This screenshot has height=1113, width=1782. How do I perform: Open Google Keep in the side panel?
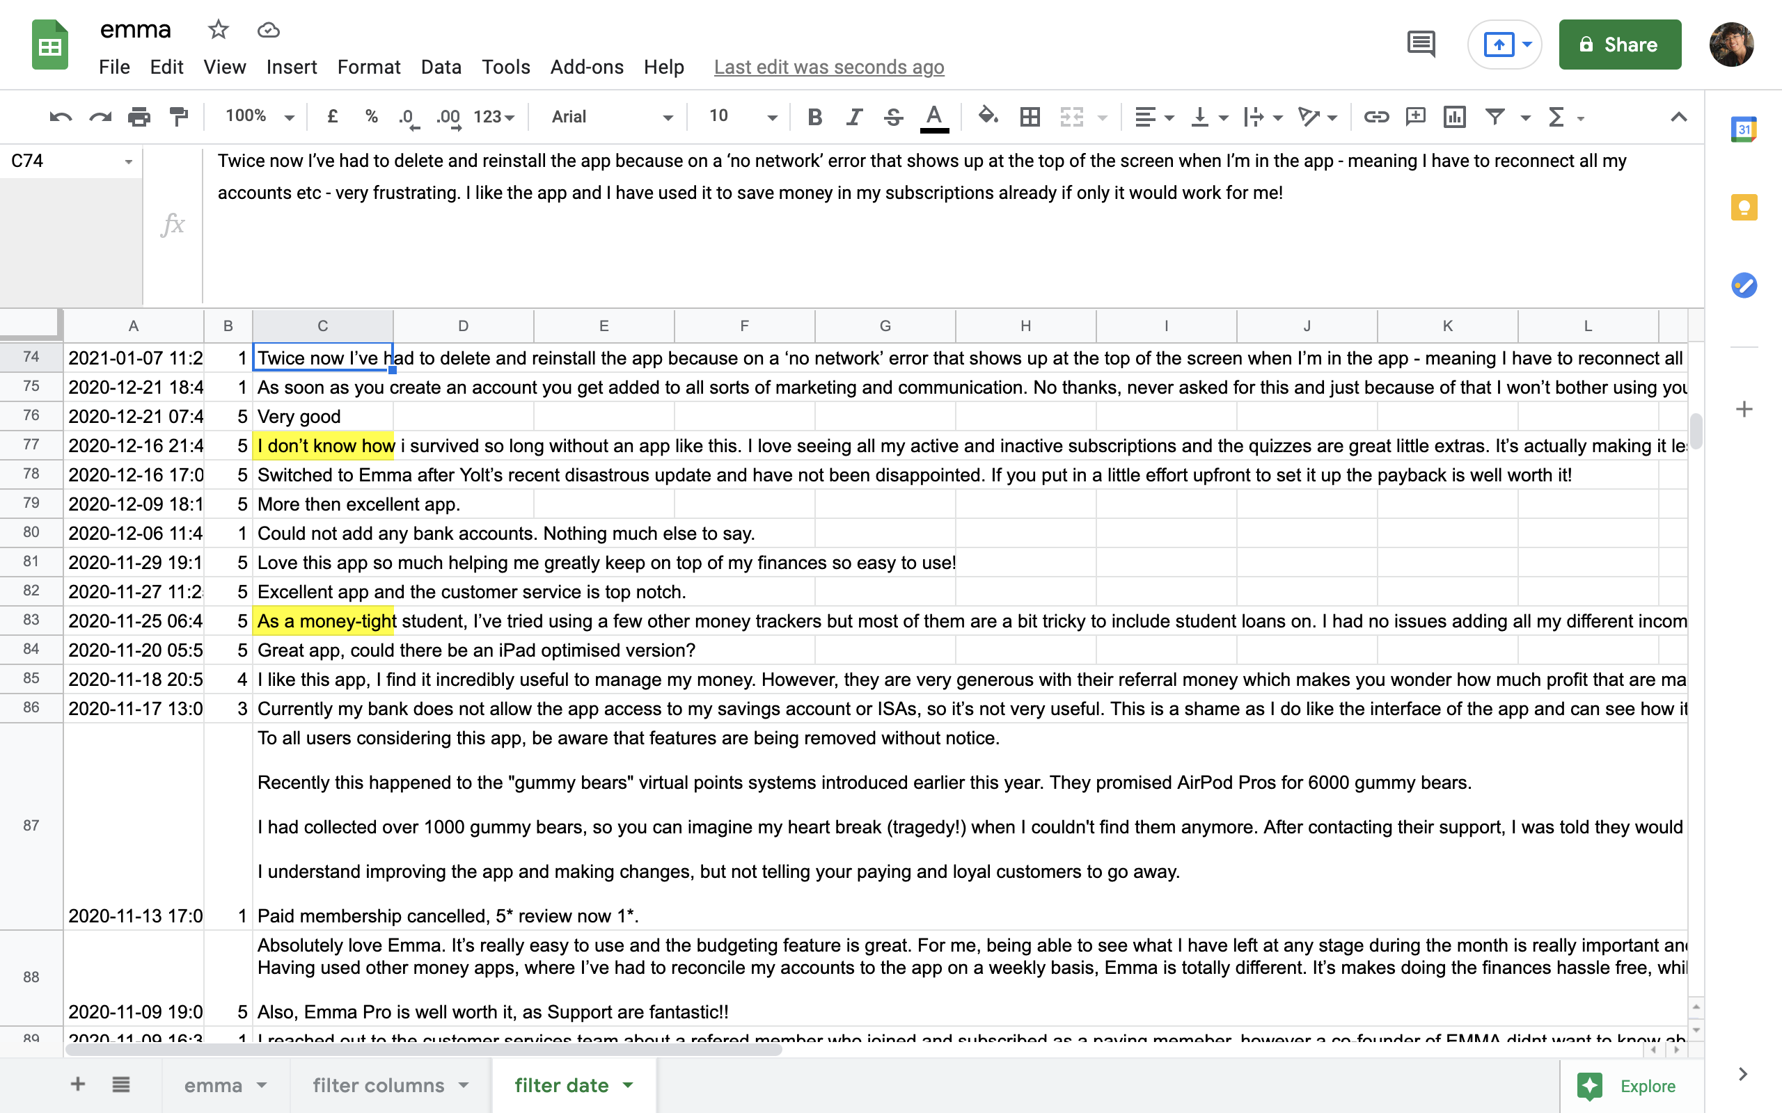[x=1743, y=207]
